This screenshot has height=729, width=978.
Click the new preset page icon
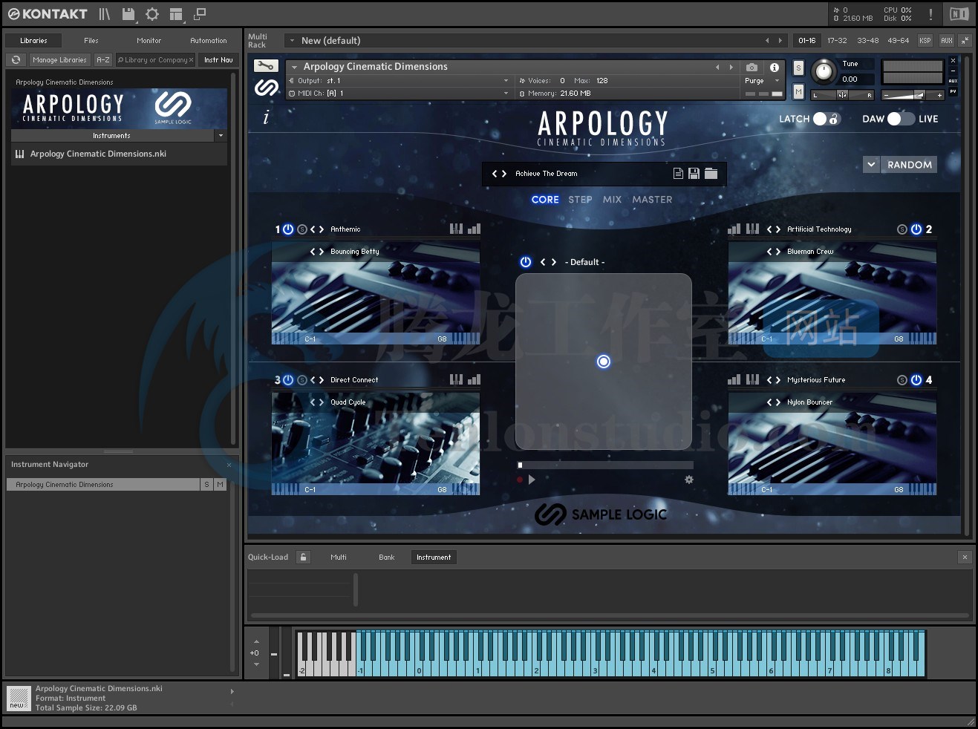(678, 173)
